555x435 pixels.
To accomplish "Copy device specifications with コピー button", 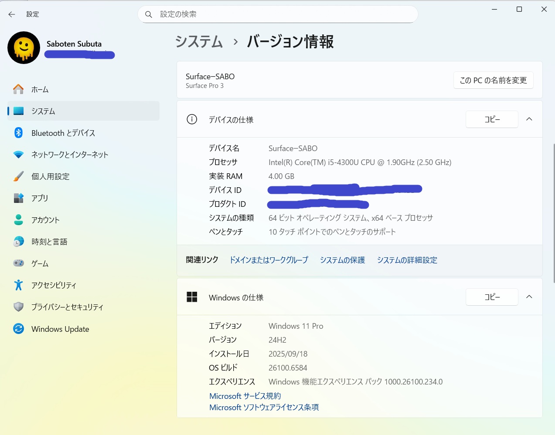I will tap(492, 119).
